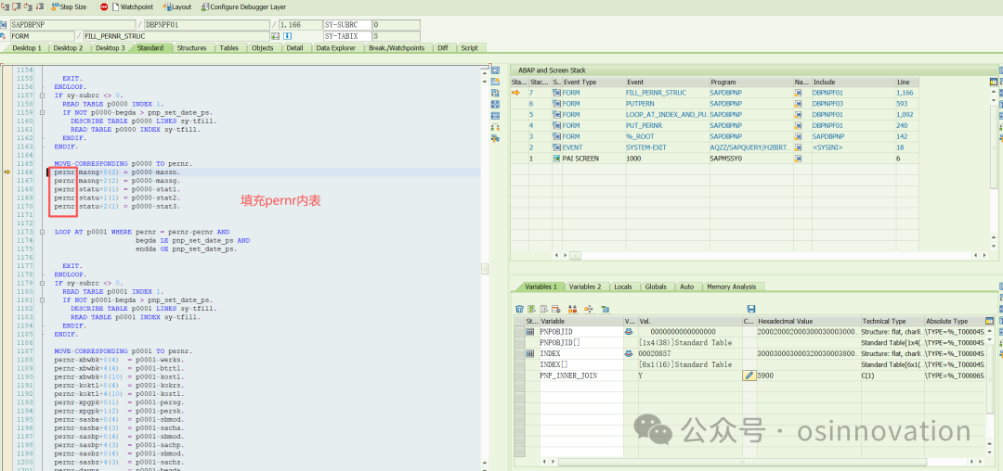Switch to the Desktop 3 tab
1003x471 pixels.
[x=110, y=48]
